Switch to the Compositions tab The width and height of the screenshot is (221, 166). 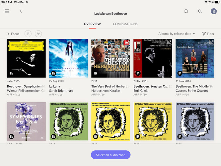point(125,24)
